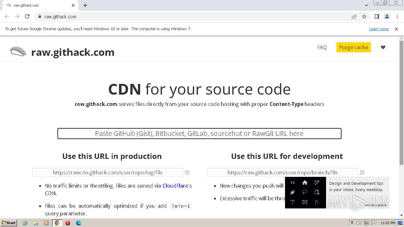Image resolution: width=404 pixels, height=227 pixels.
Task: Open the network tray icon
Action: [366, 223]
